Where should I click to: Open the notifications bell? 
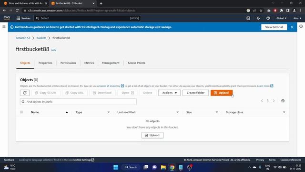tap(258, 18)
